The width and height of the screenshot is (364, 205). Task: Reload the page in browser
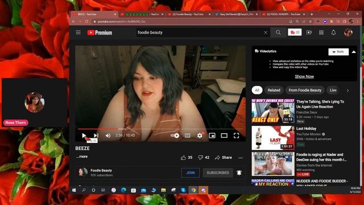click(86, 22)
